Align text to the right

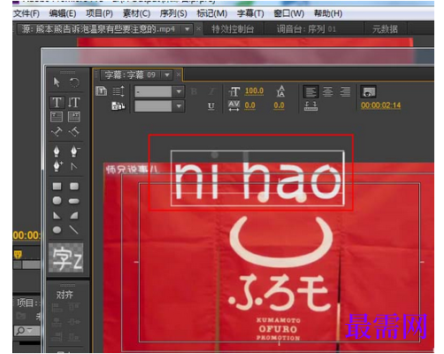pos(345,92)
